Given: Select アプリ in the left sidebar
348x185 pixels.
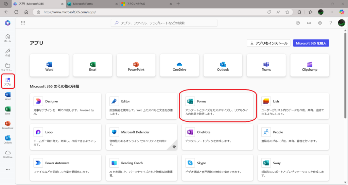Looking at the screenshot, I should pos(8,82).
